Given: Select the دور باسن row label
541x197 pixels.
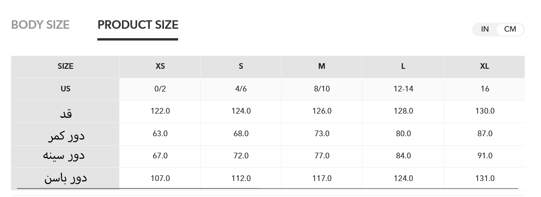Looking at the screenshot, I should [66, 178].
